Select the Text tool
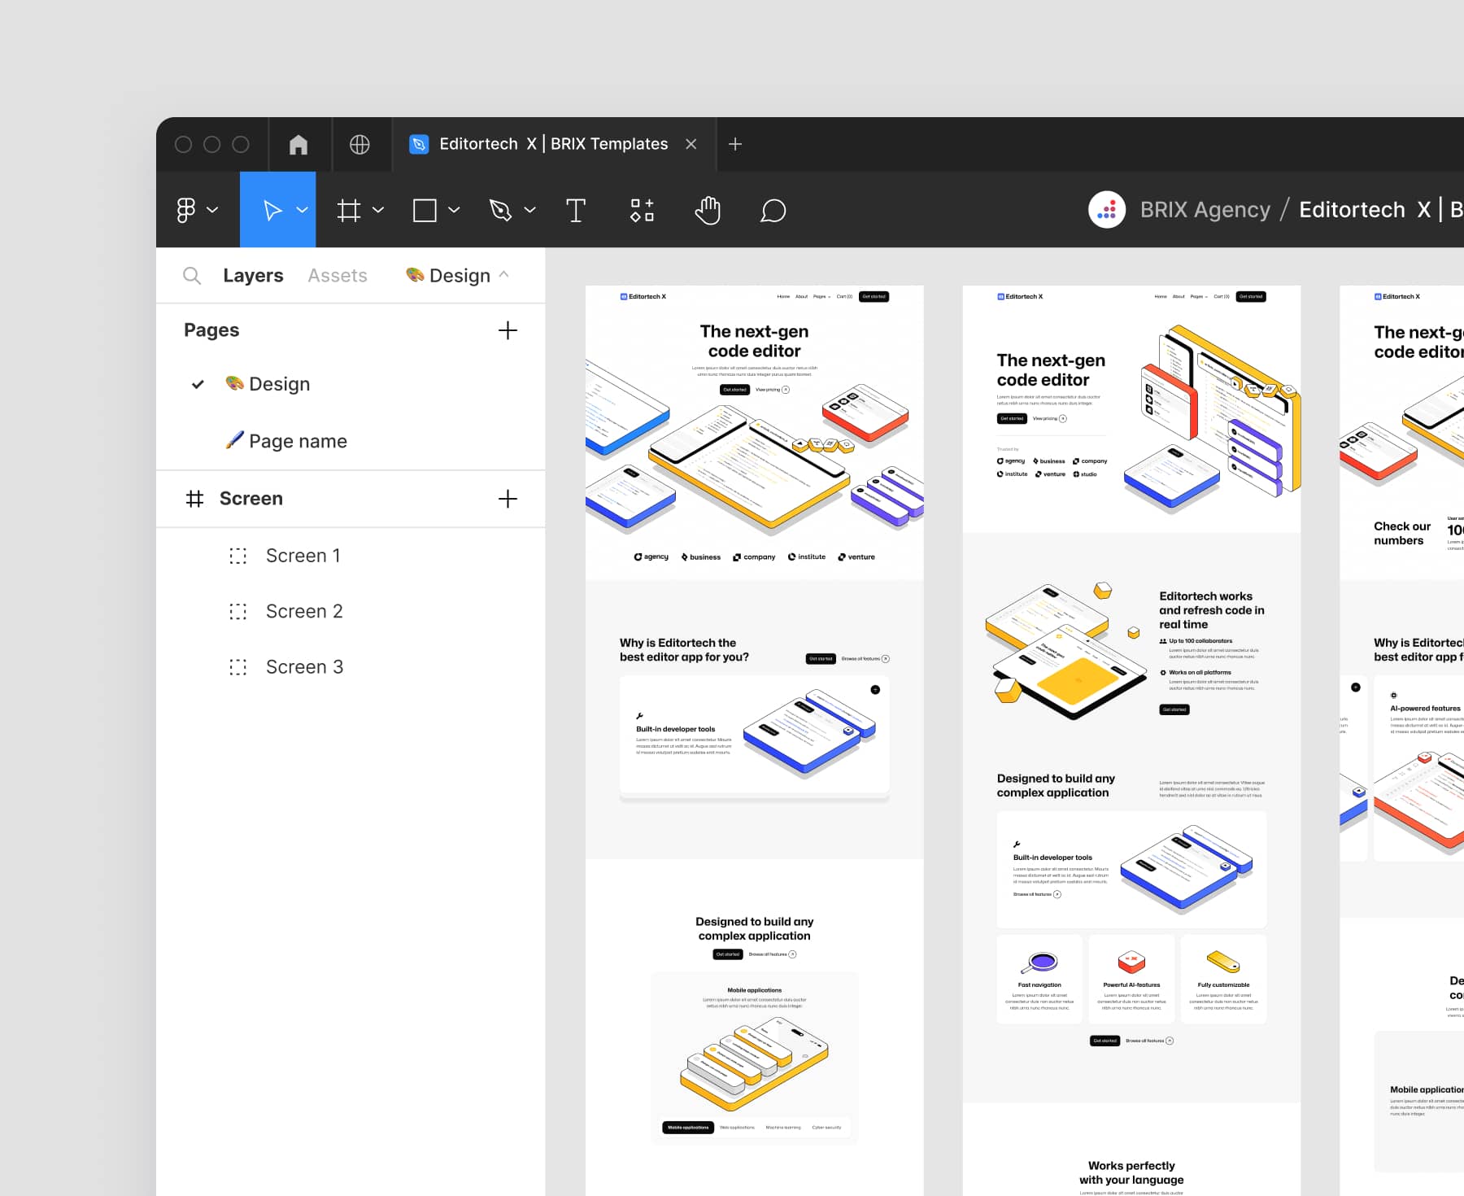Image resolution: width=1464 pixels, height=1196 pixels. [577, 210]
